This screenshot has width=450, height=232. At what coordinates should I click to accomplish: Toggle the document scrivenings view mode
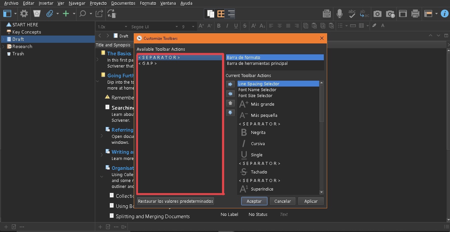[x=210, y=14]
